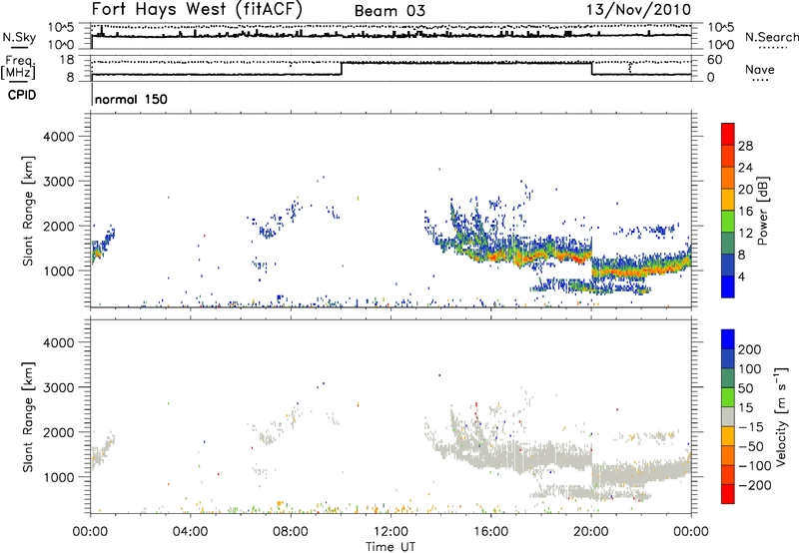This screenshot has height=553, width=799.
Task: Select the 'normal 150' CPID text
Action: (x=131, y=99)
